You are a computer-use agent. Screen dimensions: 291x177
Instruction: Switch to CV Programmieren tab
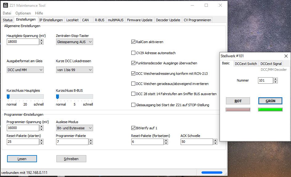(x=197, y=20)
